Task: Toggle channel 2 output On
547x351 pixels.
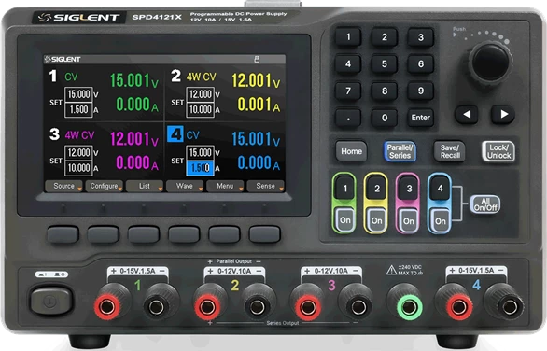Action: point(377,220)
